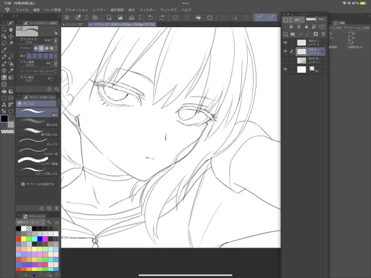
Task: Toggle visibility of the top layer
Action: [285, 43]
